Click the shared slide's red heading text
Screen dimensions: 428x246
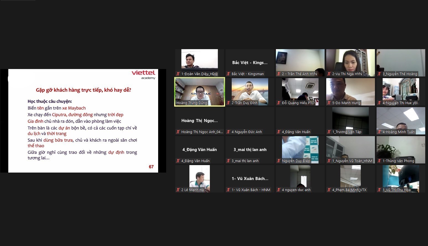coord(83,90)
